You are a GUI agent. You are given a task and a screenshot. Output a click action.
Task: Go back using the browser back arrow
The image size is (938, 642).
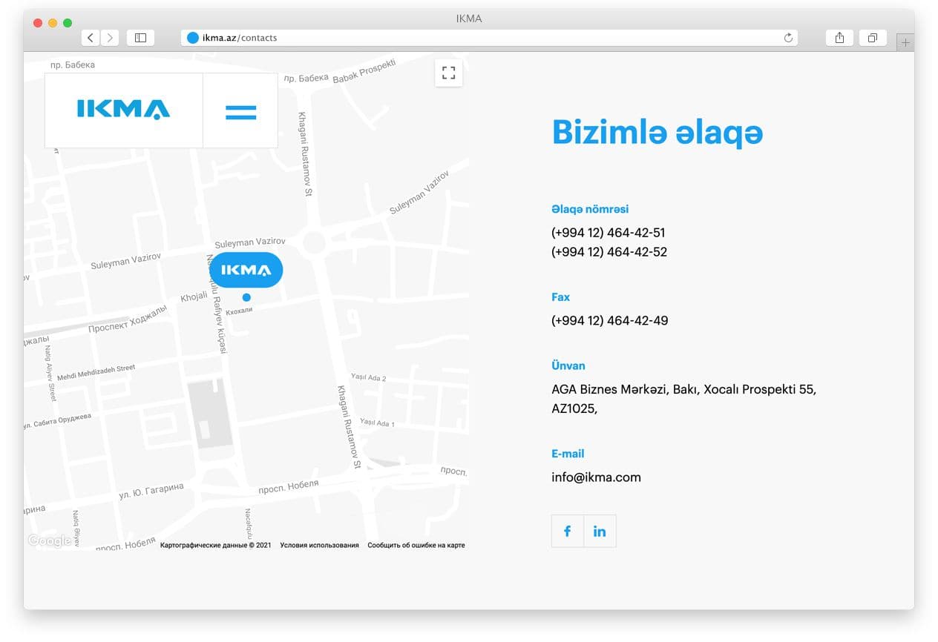pyautogui.click(x=90, y=37)
